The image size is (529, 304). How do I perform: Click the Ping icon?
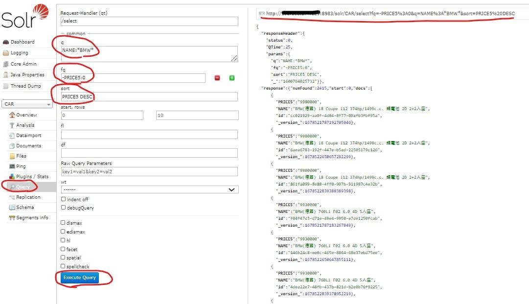[x=12, y=166]
